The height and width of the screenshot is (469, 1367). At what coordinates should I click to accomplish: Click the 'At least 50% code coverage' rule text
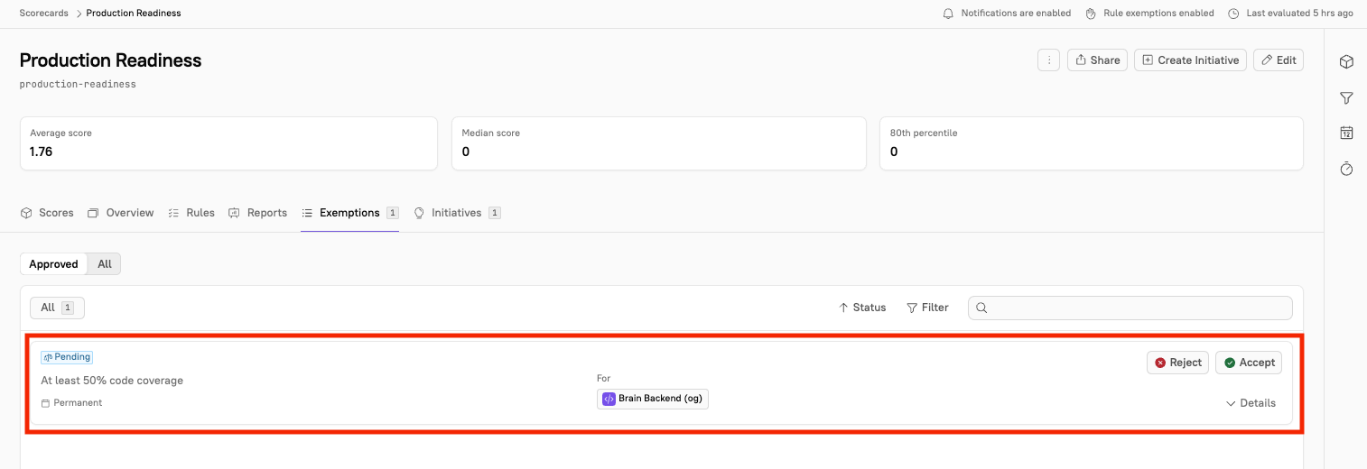[112, 381]
